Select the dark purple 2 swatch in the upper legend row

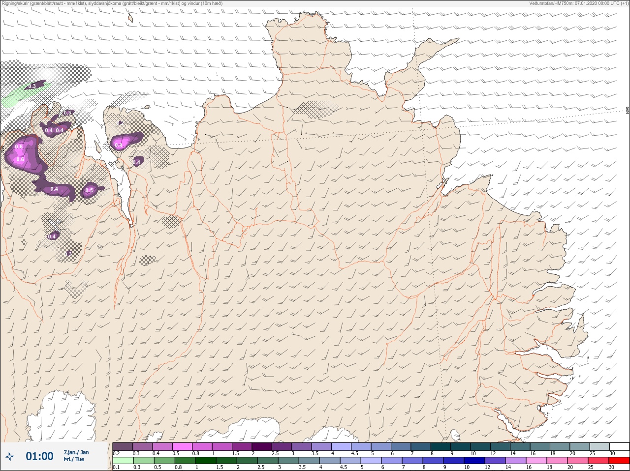pos(263,446)
